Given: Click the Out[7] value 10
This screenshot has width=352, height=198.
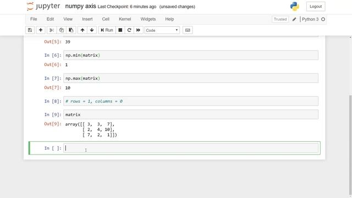Looking at the screenshot, I should (x=68, y=88).
